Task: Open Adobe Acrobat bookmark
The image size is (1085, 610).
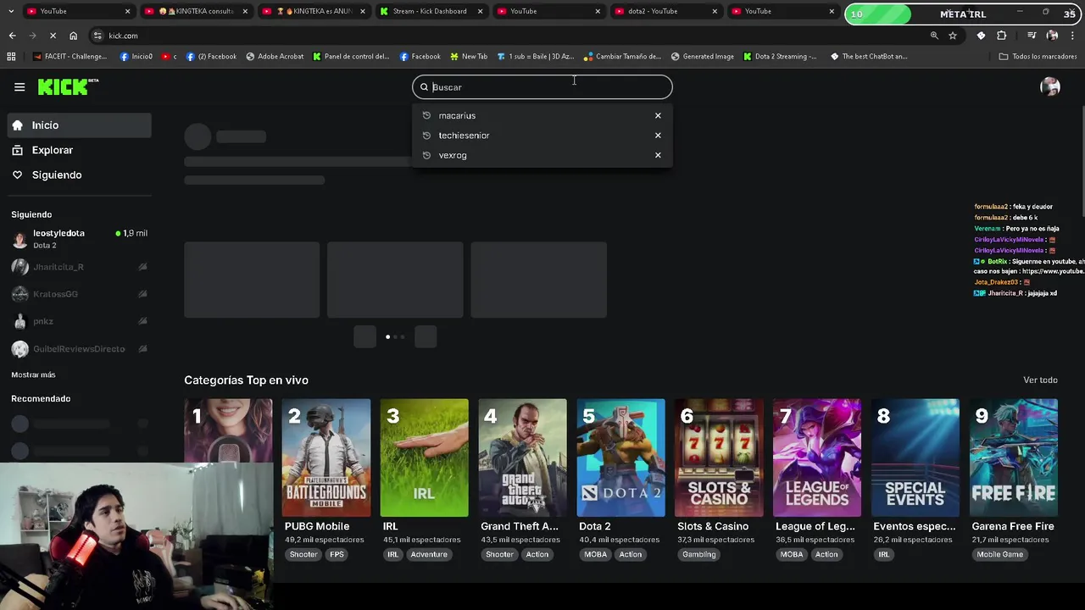Action: tap(275, 57)
